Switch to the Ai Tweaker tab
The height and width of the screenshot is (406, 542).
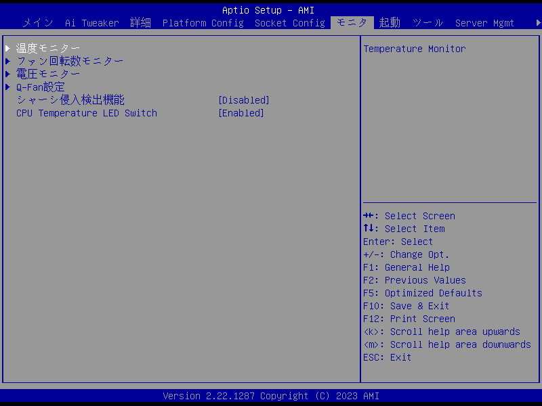pos(92,23)
